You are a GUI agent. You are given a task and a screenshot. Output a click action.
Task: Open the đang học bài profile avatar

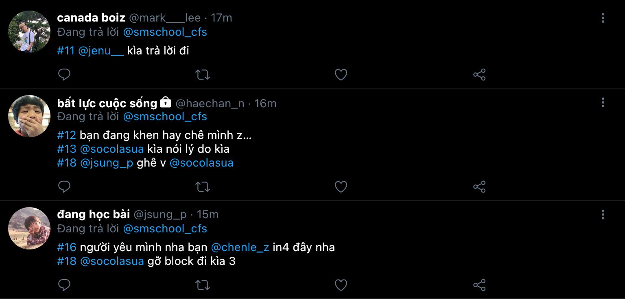coord(29,228)
